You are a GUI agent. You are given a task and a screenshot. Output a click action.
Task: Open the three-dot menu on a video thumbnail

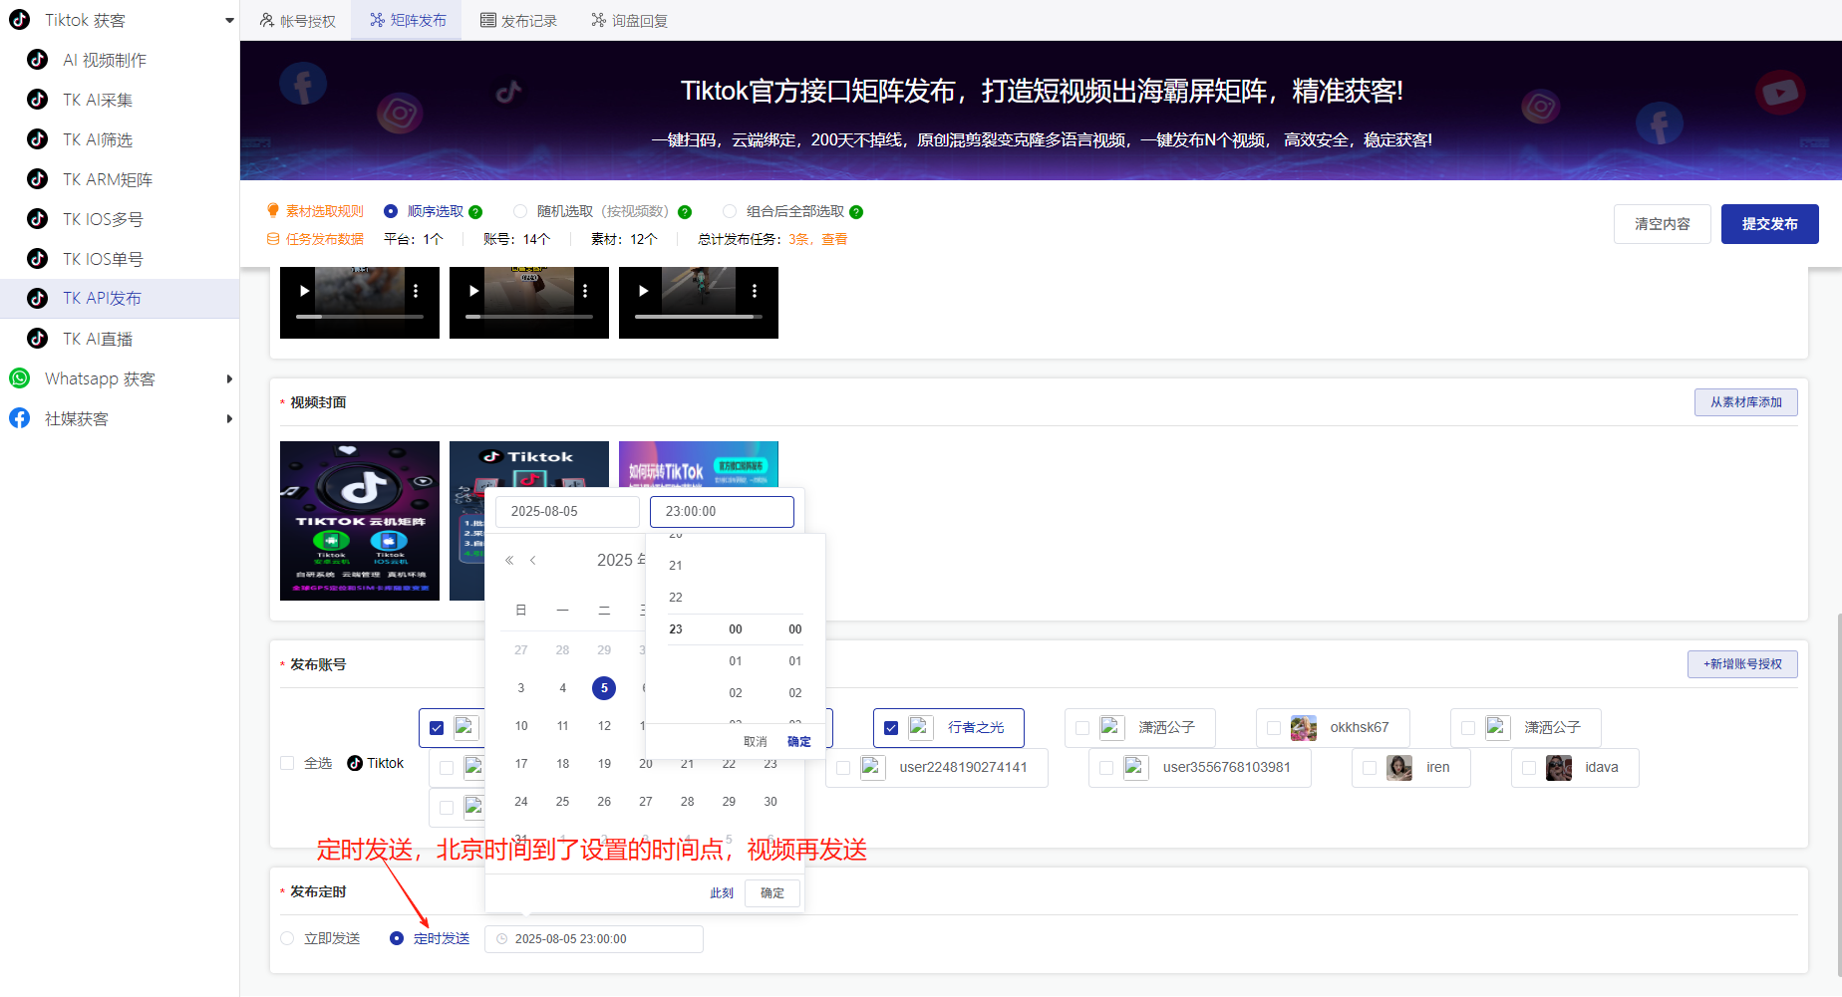point(416,290)
